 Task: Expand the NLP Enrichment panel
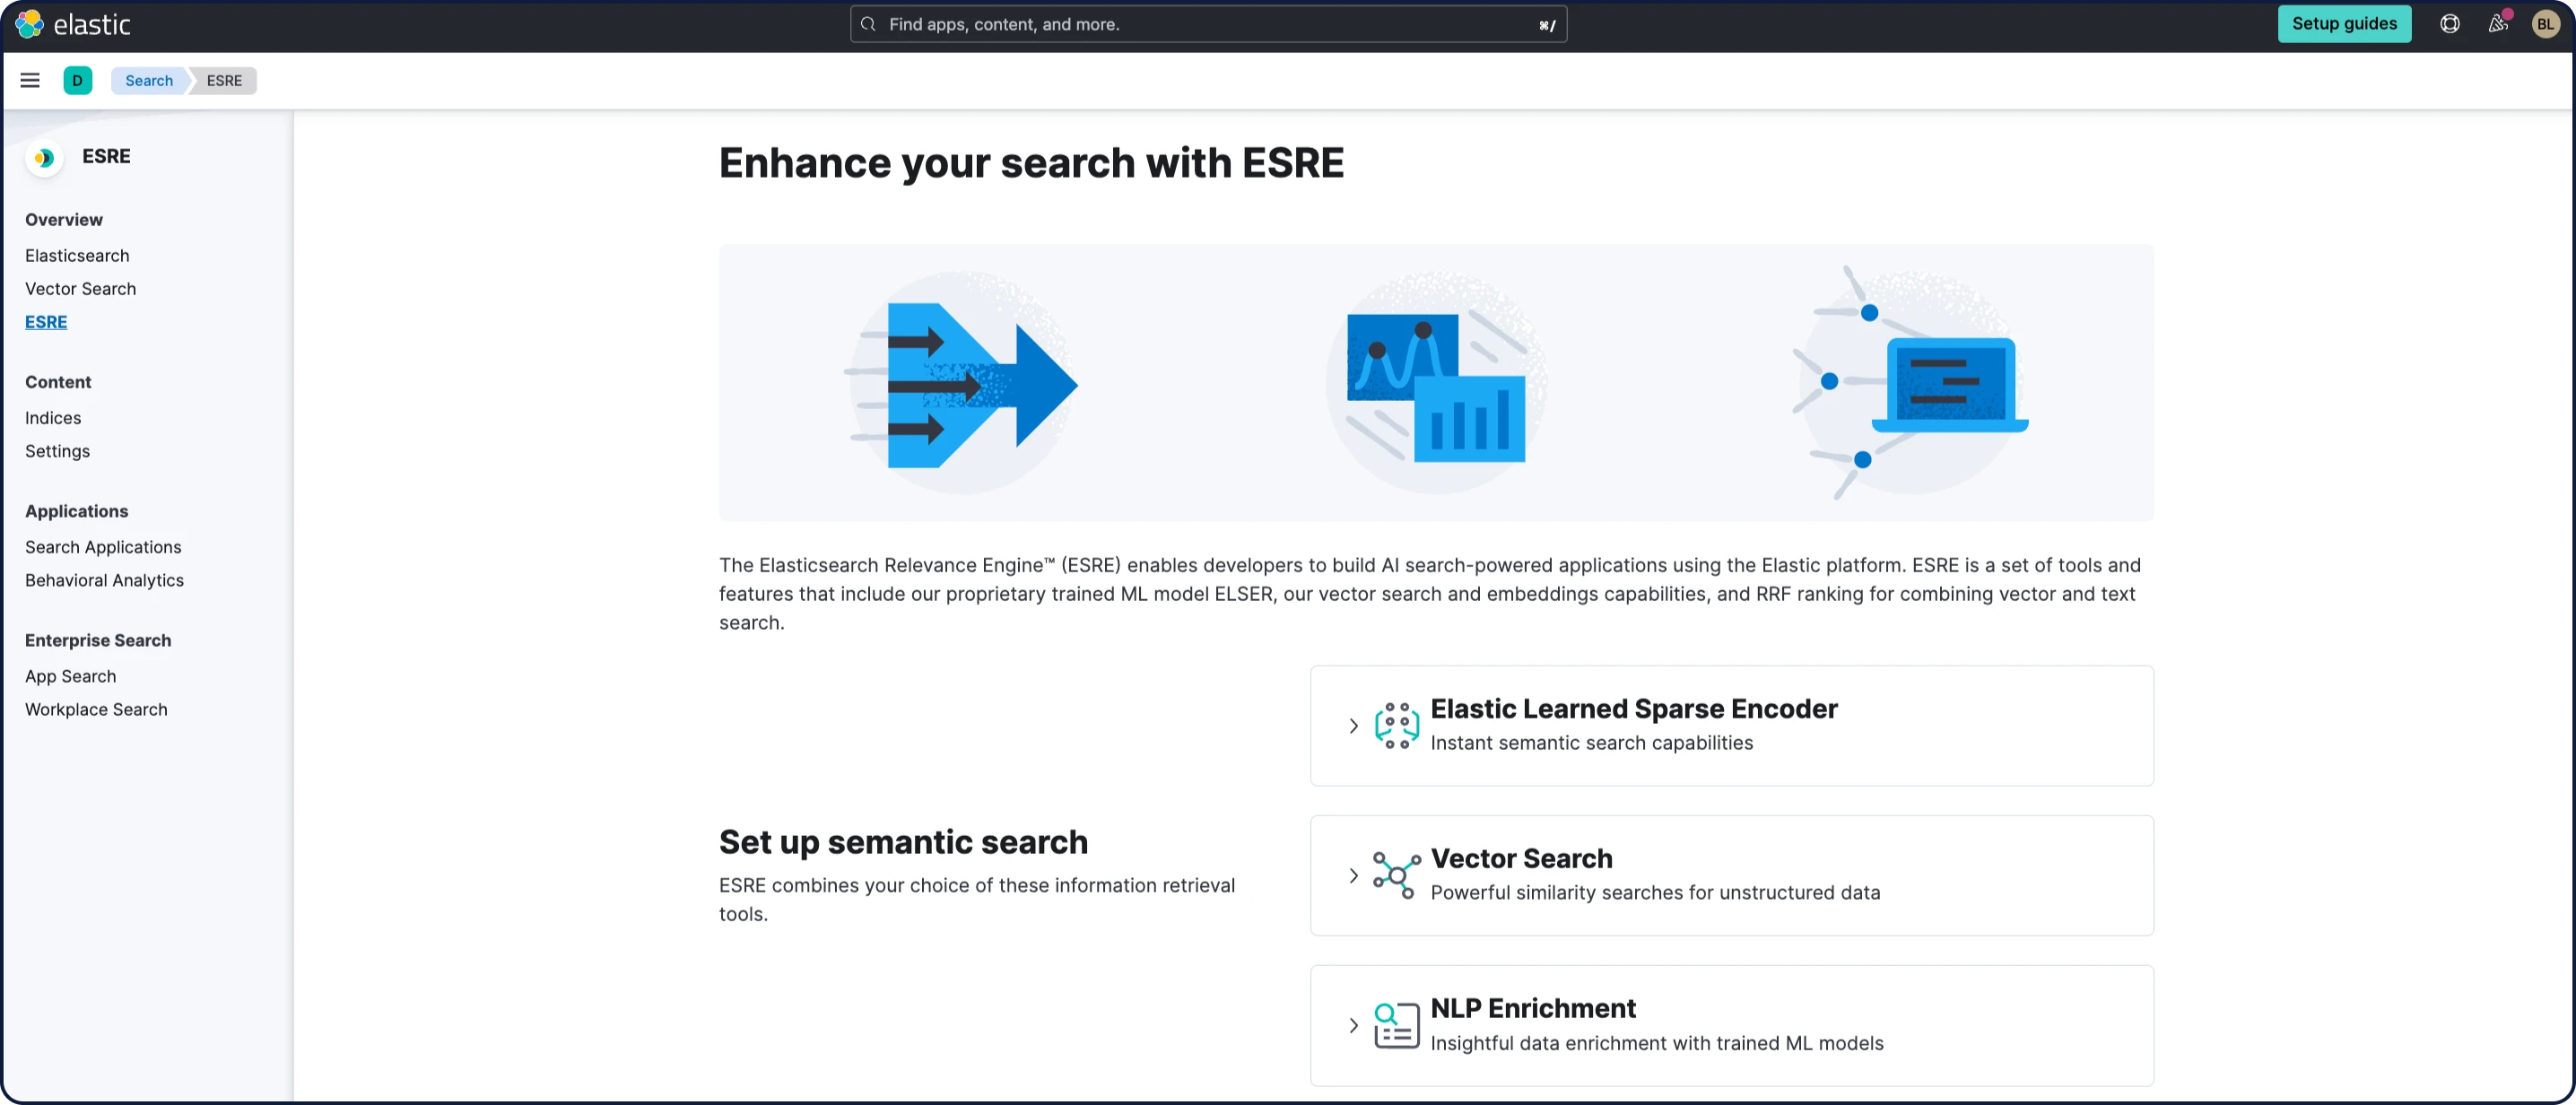tap(1353, 1026)
